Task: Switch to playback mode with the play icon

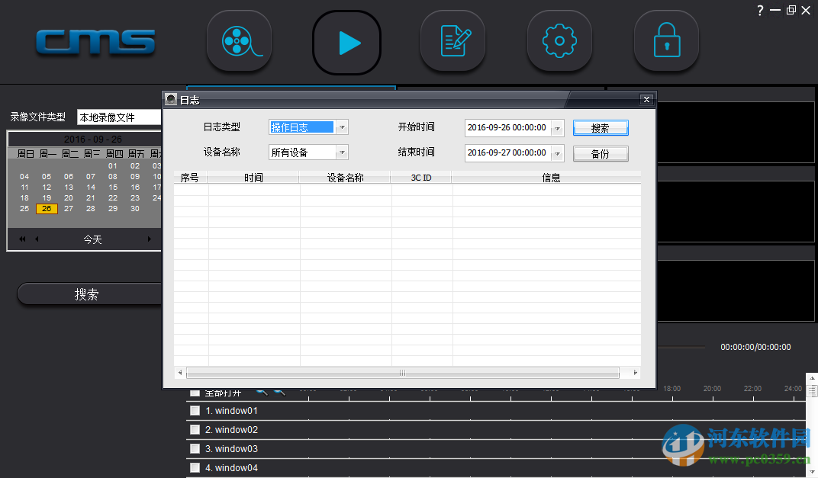Action: coord(346,42)
